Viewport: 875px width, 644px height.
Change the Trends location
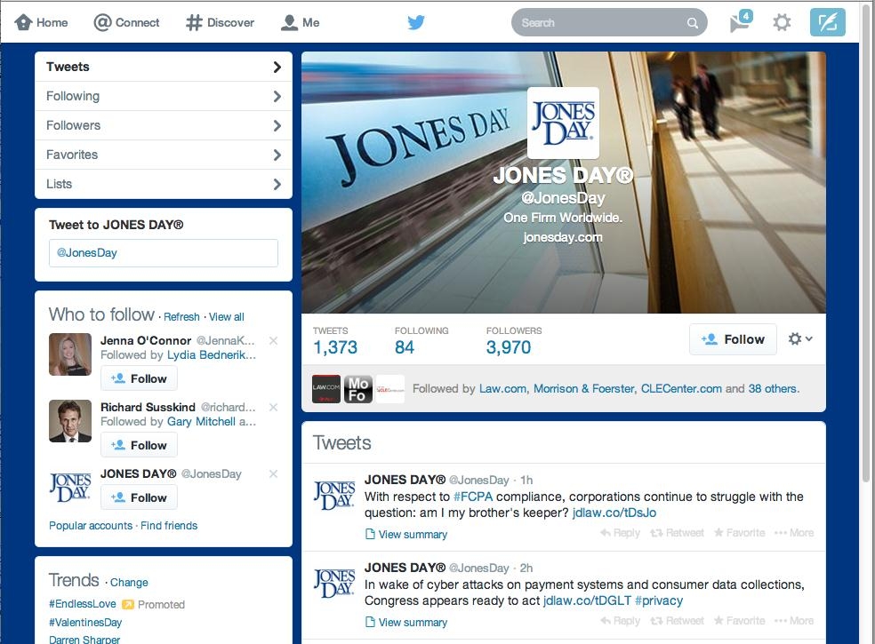[x=129, y=582]
